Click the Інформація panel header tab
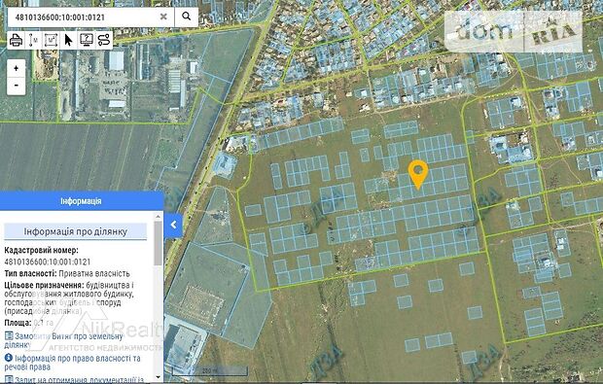 (x=81, y=201)
